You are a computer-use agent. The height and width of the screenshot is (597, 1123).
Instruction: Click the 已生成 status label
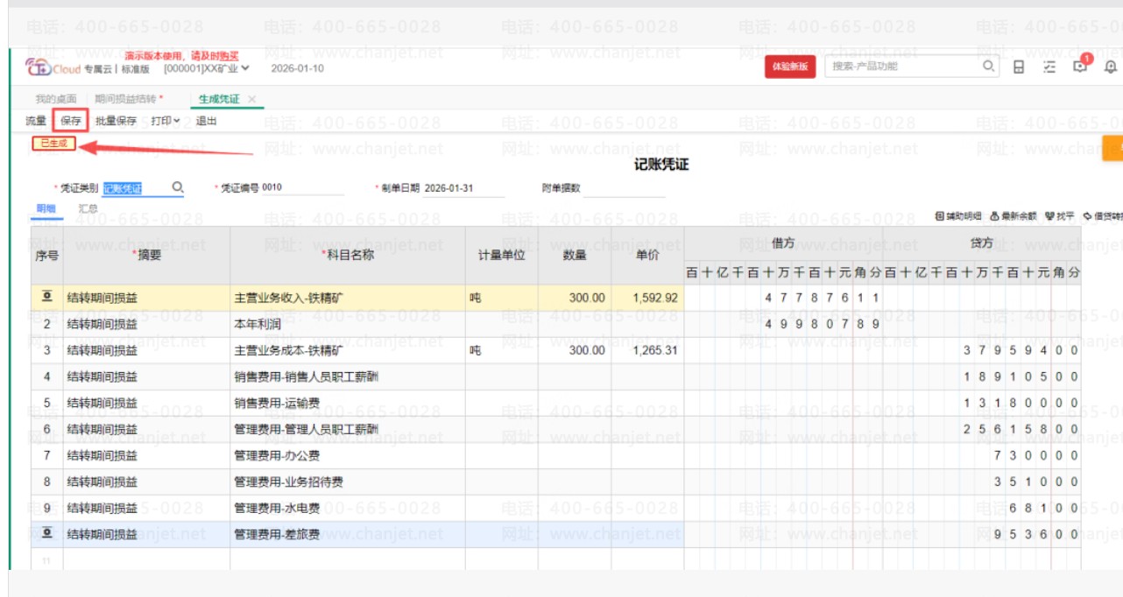coord(53,143)
